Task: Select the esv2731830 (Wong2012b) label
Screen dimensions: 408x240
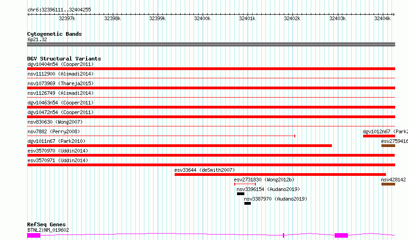Action: [264, 180]
